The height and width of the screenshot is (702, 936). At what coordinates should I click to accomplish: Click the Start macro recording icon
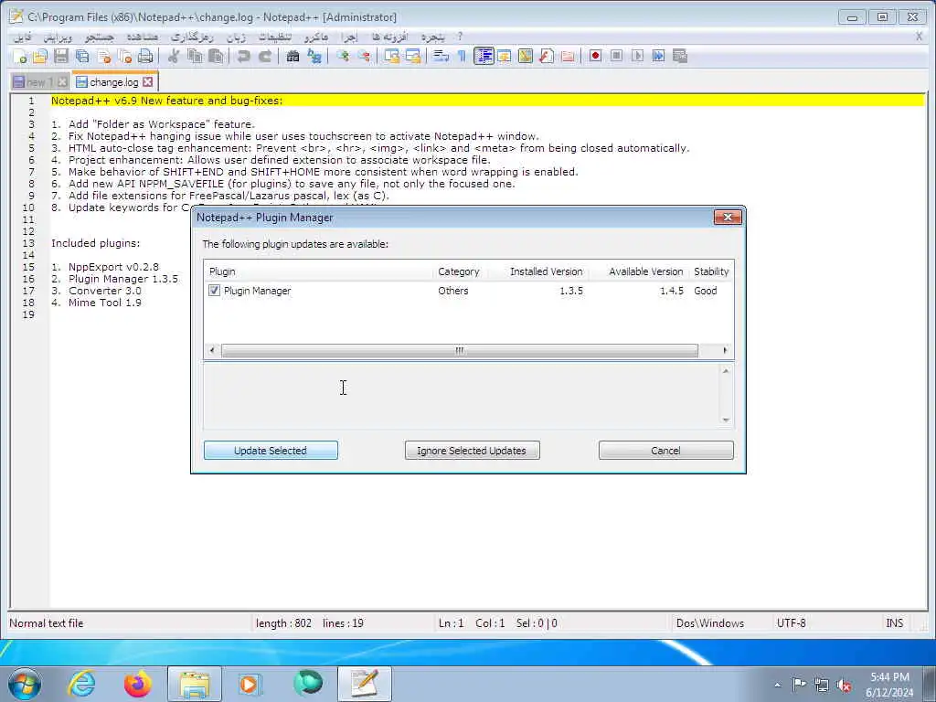[x=595, y=56]
